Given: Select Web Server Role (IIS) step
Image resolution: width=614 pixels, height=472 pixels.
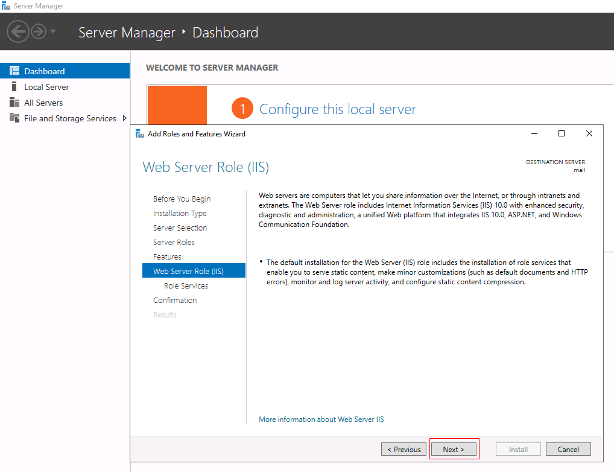Looking at the screenshot, I should point(194,271).
